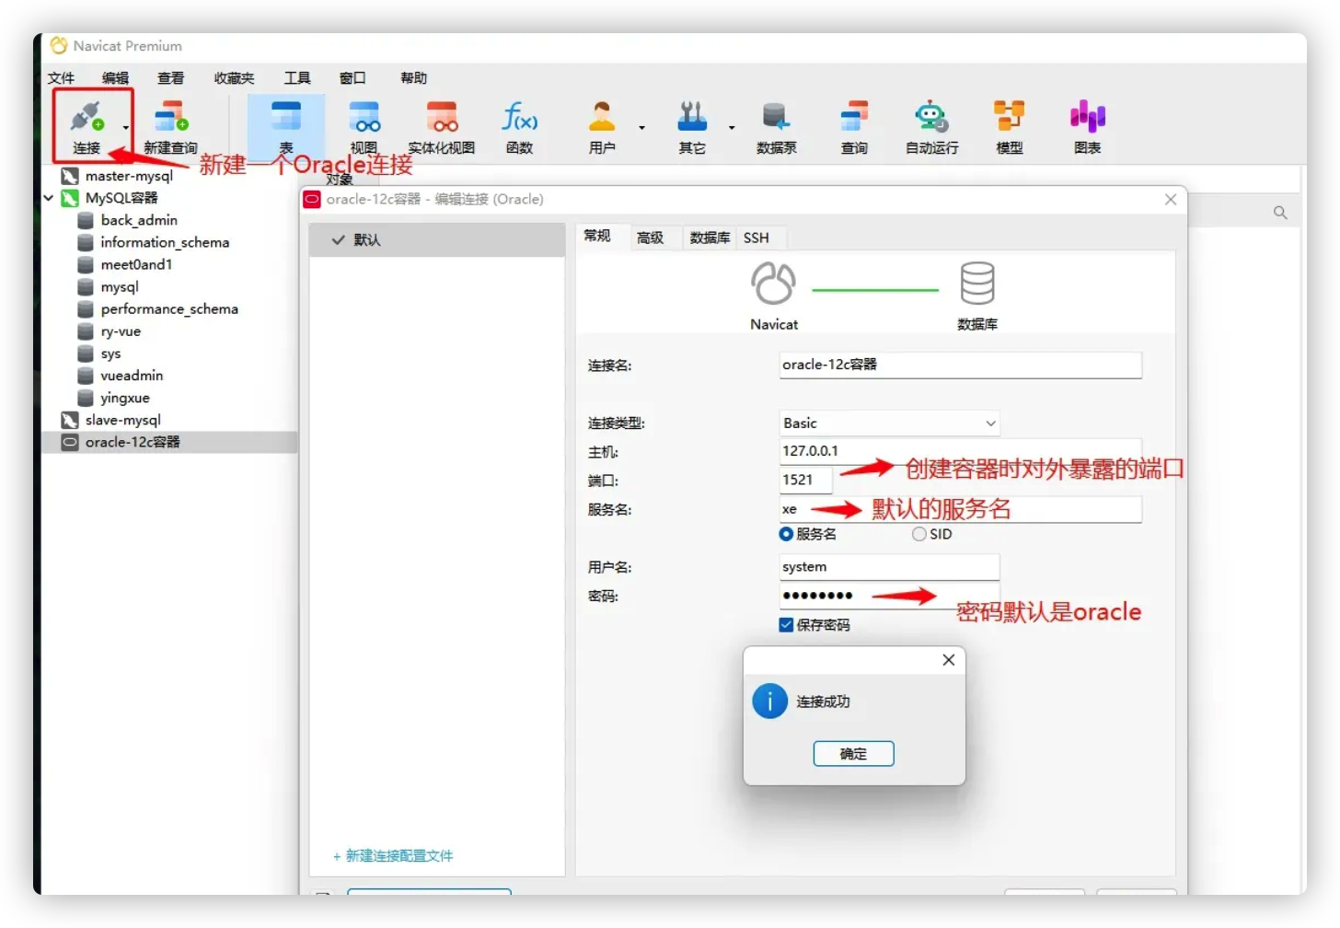The width and height of the screenshot is (1340, 928).
Task: Select the MySQL容器 connection
Action: tap(121, 198)
